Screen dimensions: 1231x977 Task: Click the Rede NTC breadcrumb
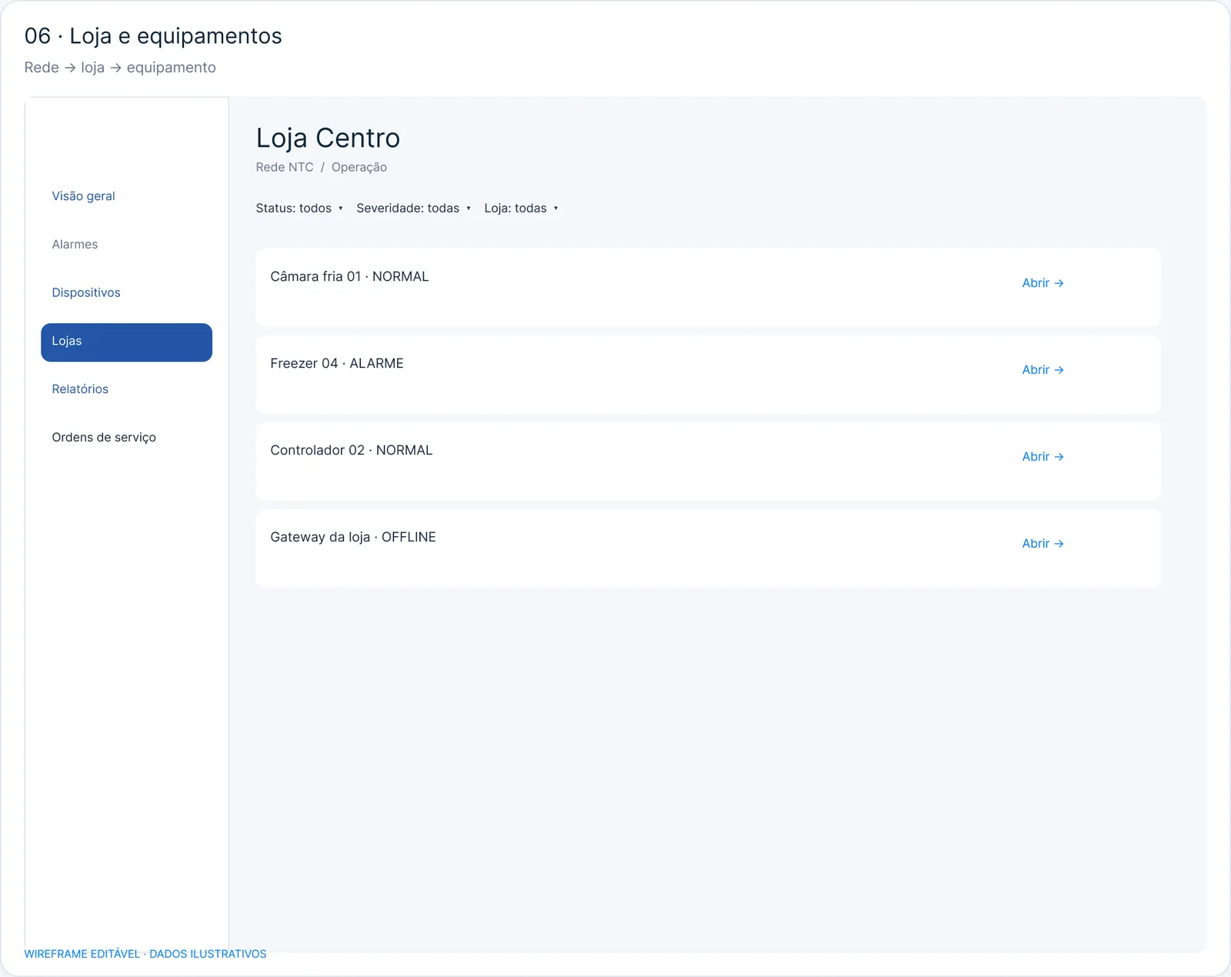[x=285, y=168]
